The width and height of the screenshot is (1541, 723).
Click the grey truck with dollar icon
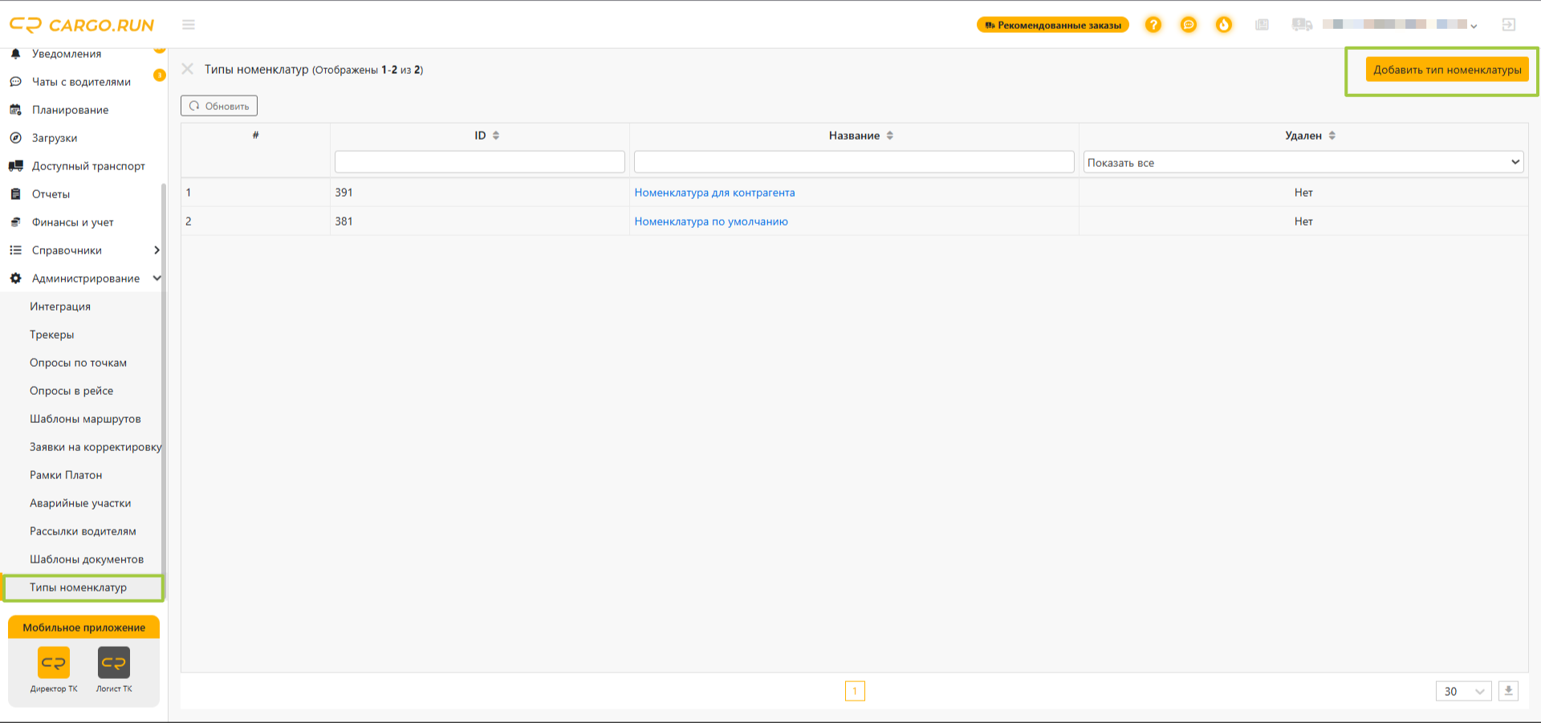(1302, 25)
